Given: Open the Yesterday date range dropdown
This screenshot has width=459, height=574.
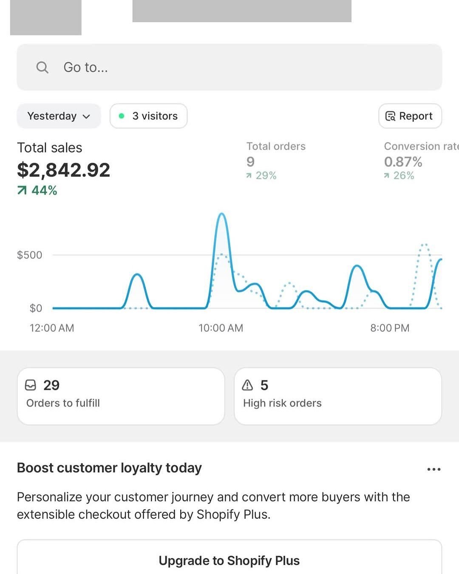Looking at the screenshot, I should pyautogui.click(x=59, y=116).
